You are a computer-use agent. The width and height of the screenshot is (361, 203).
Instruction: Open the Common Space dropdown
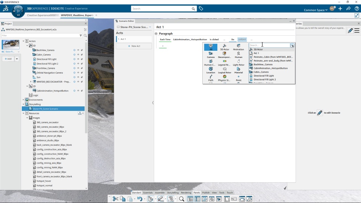coord(315,10)
